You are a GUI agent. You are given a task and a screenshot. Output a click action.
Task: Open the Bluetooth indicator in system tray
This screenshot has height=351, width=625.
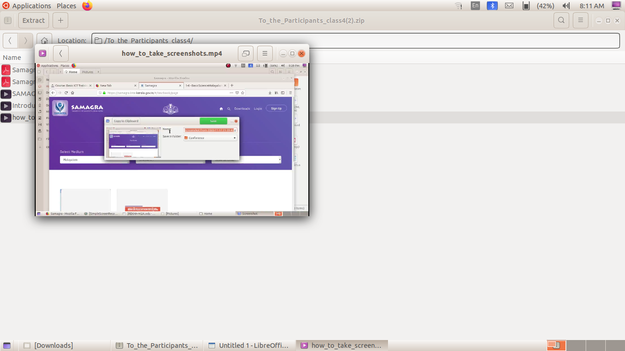tap(492, 6)
